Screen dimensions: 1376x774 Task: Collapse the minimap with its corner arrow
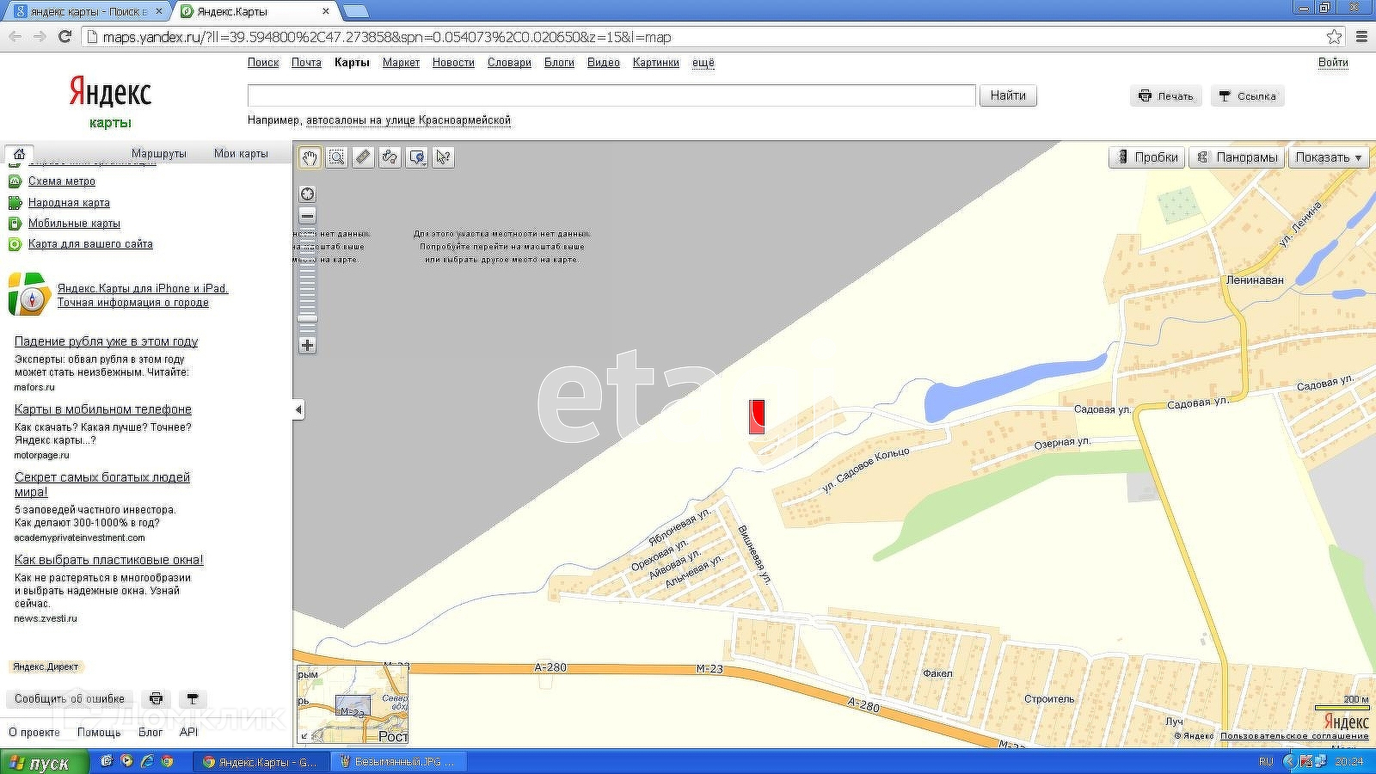pyautogui.click(x=304, y=736)
